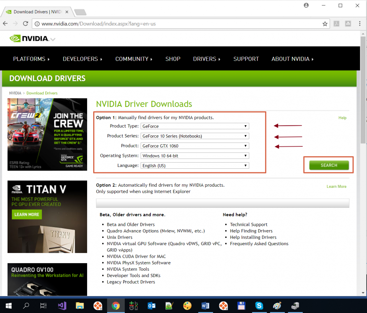Open the Language dropdown

click(195, 166)
